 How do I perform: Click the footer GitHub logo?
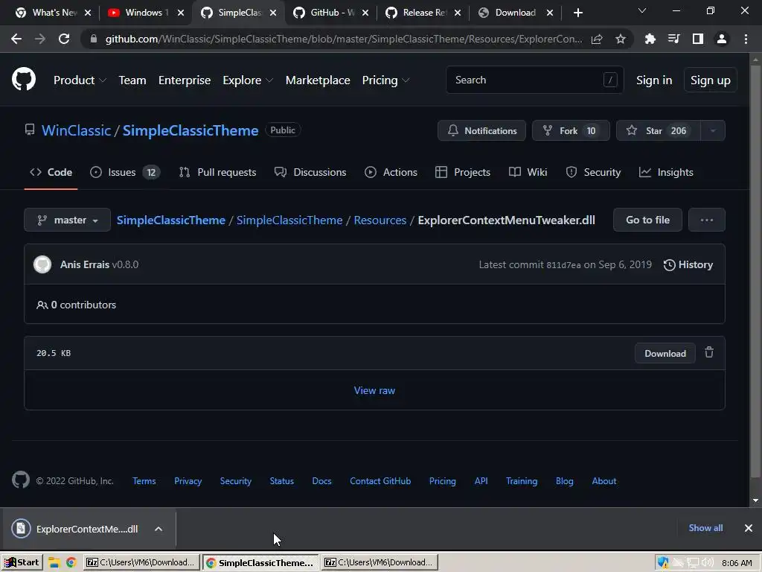pyautogui.click(x=21, y=480)
